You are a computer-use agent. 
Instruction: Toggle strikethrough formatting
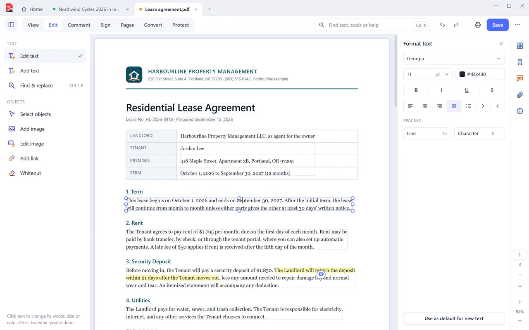coord(492,90)
